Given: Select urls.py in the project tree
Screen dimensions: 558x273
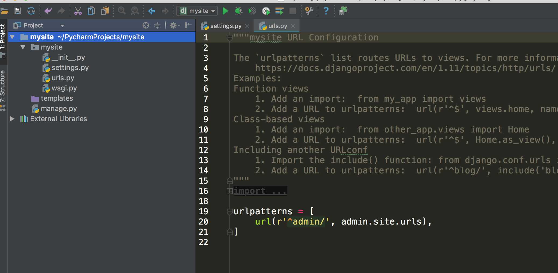Looking at the screenshot, I should (63, 78).
